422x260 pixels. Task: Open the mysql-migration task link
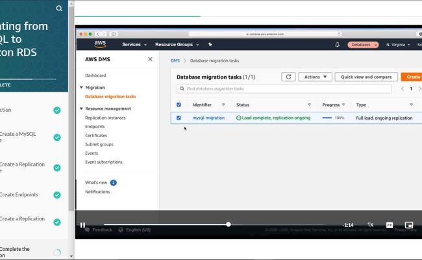tap(208, 118)
